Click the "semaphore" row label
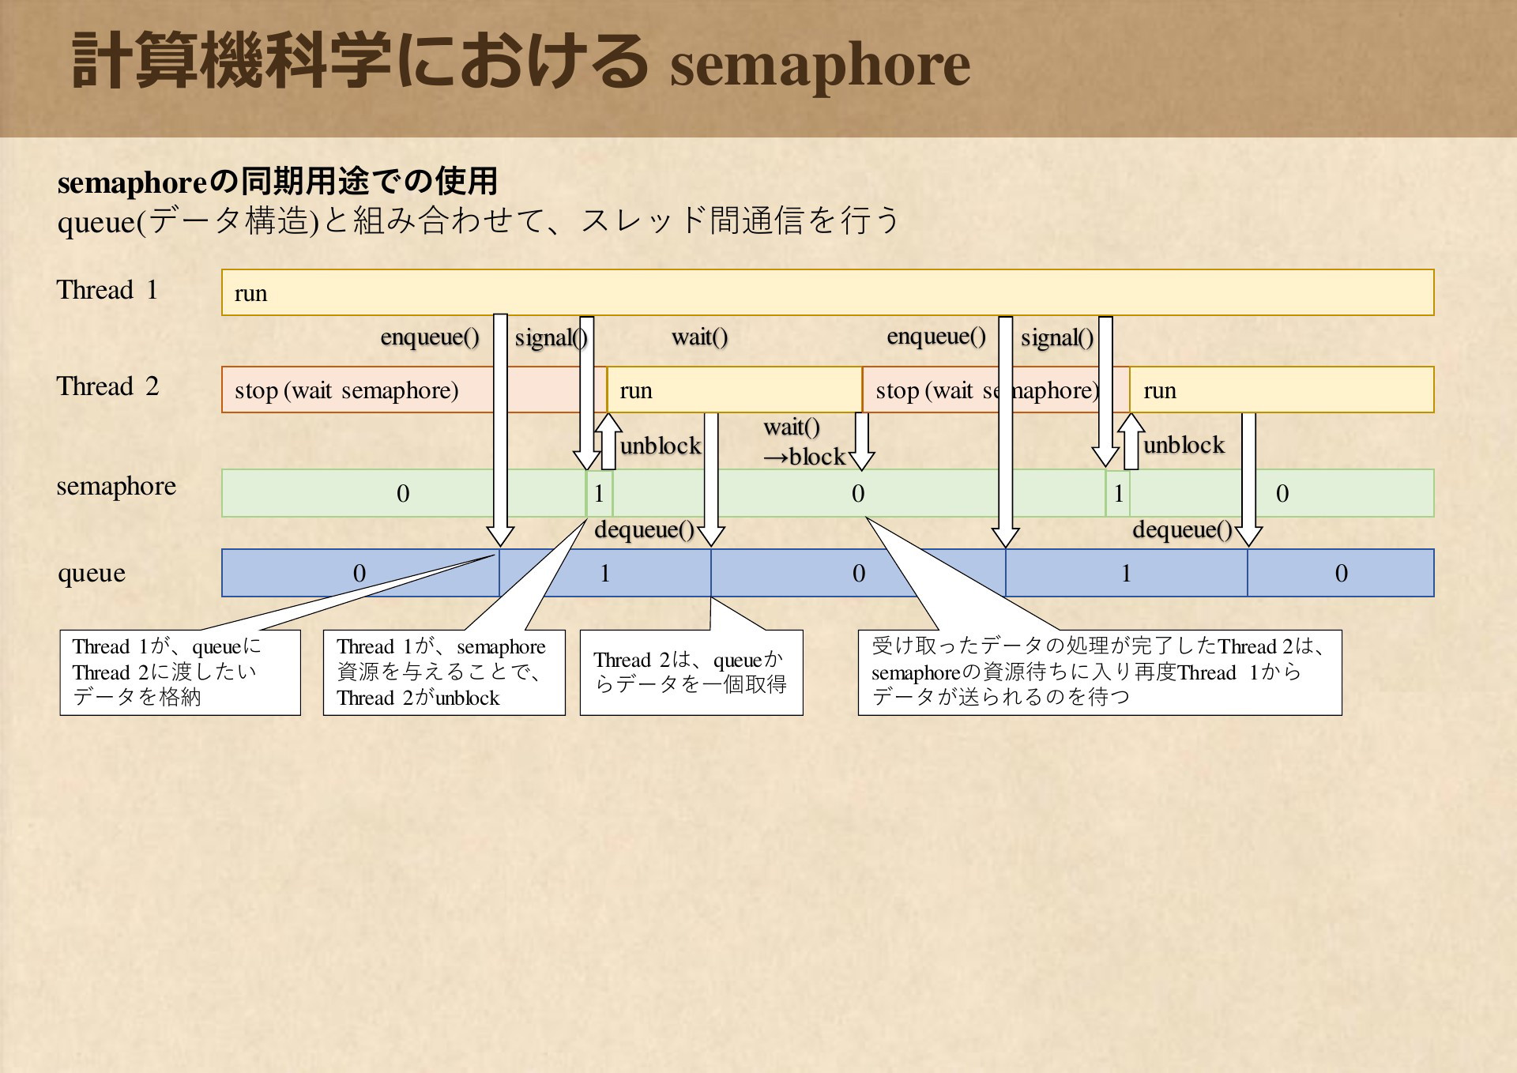This screenshot has width=1517, height=1073. click(116, 487)
